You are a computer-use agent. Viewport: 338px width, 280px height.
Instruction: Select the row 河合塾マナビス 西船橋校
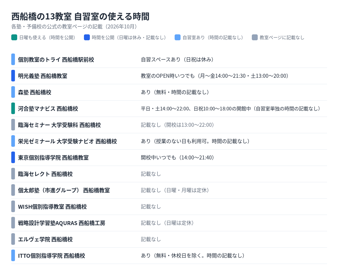coord(169,108)
